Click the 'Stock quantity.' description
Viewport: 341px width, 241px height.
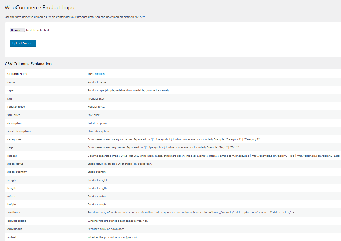pyautogui.click(x=97, y=172)
